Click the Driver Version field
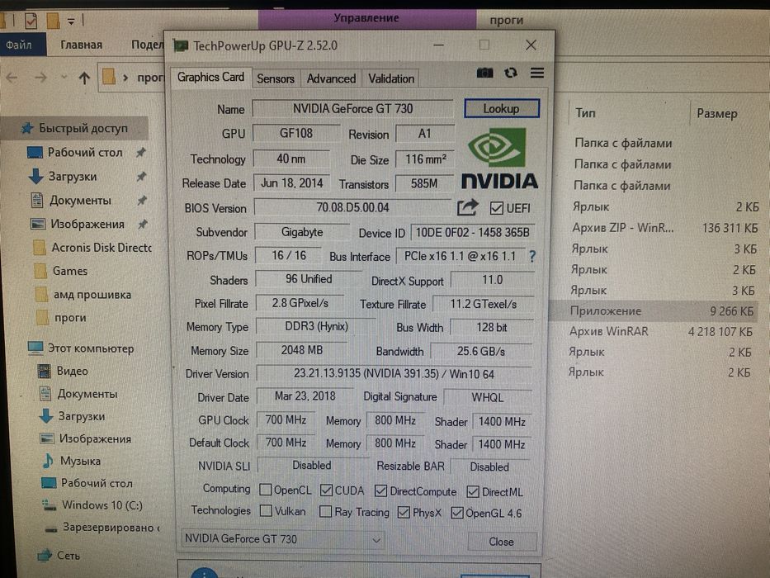The width and height of the screenshot is (770, 578). pyautogui.click(x=394, y=374)
